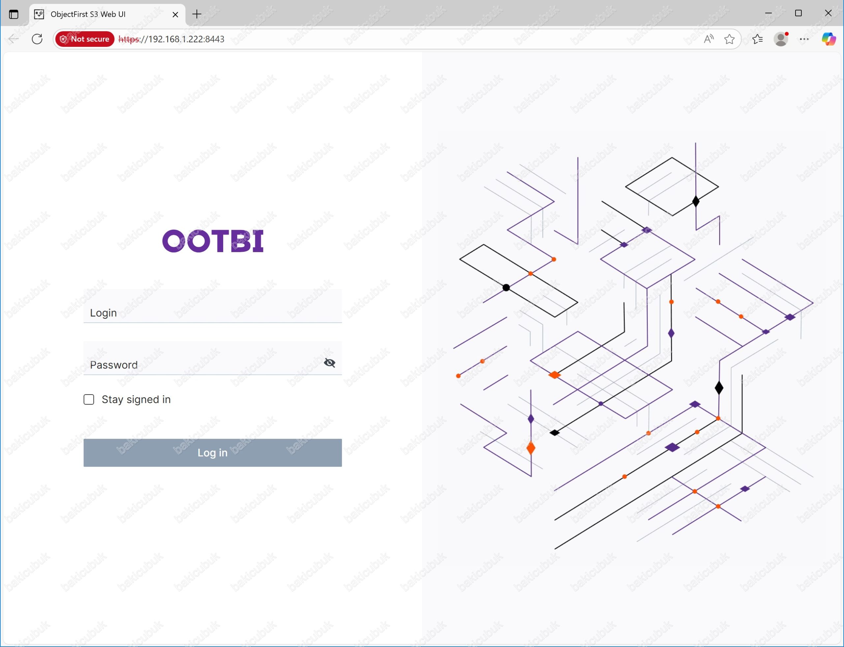This screenshot has width=844, height=647.
Task: Close the browser window
Action: tap(828, 13)
